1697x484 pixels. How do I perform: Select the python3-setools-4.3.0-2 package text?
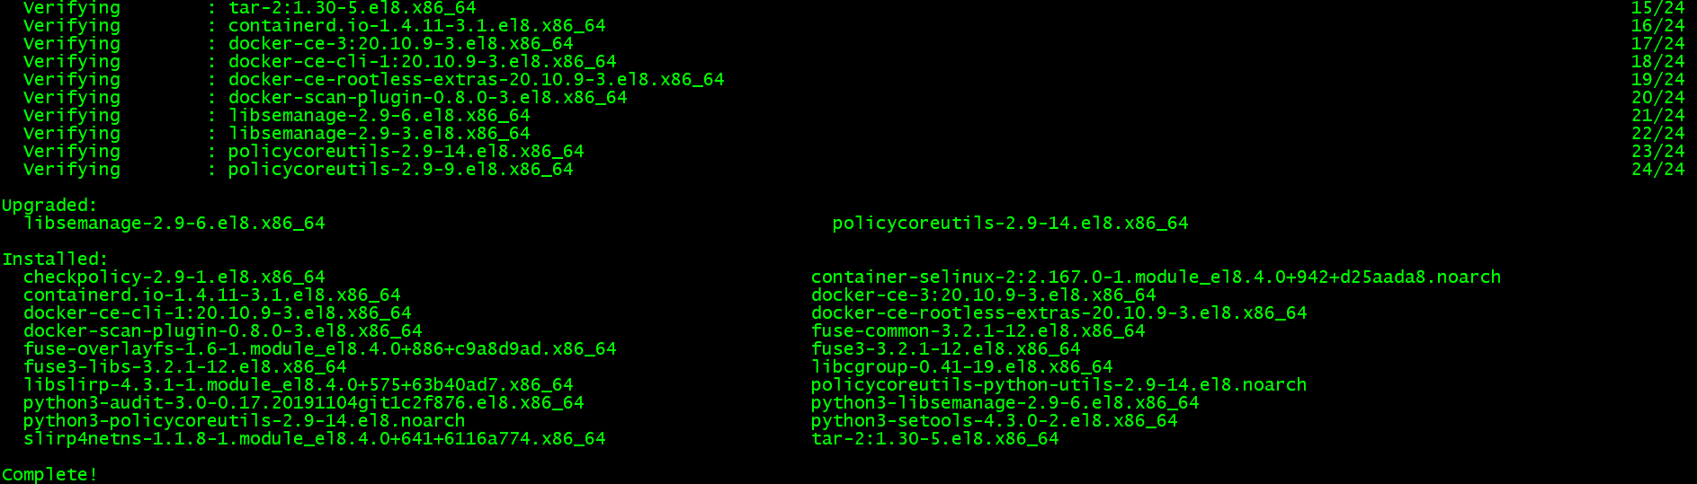tap(995, 421)
